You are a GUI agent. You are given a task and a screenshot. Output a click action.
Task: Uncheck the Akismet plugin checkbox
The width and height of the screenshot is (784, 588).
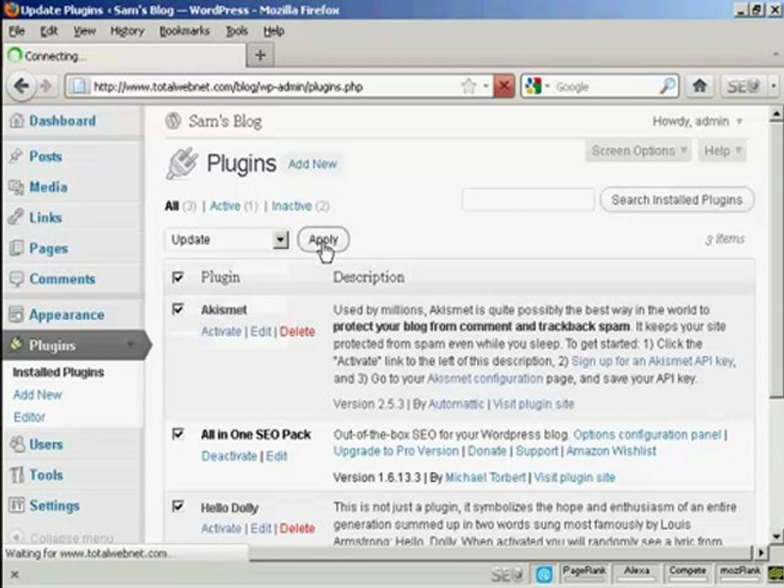click(x=177, y=309)
